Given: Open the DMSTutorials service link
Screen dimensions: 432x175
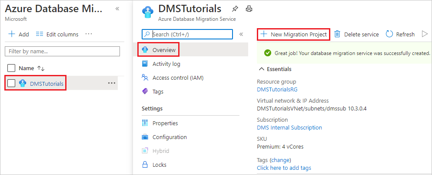Looking at the screenshot, I should pyautogui.click(x=47, y=84).
